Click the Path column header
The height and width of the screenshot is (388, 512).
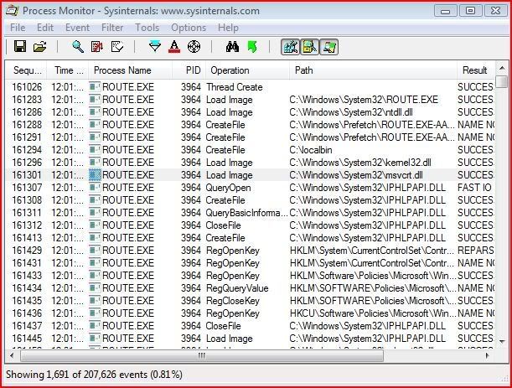point(373,70)
